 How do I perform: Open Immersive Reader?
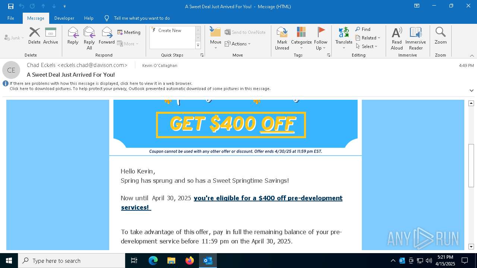click(x=416, y=38)
